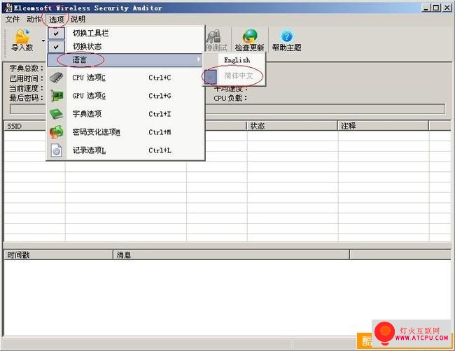Open 密码变化选项 menu entry
This screenshot has height=351, width=455.
126,132
